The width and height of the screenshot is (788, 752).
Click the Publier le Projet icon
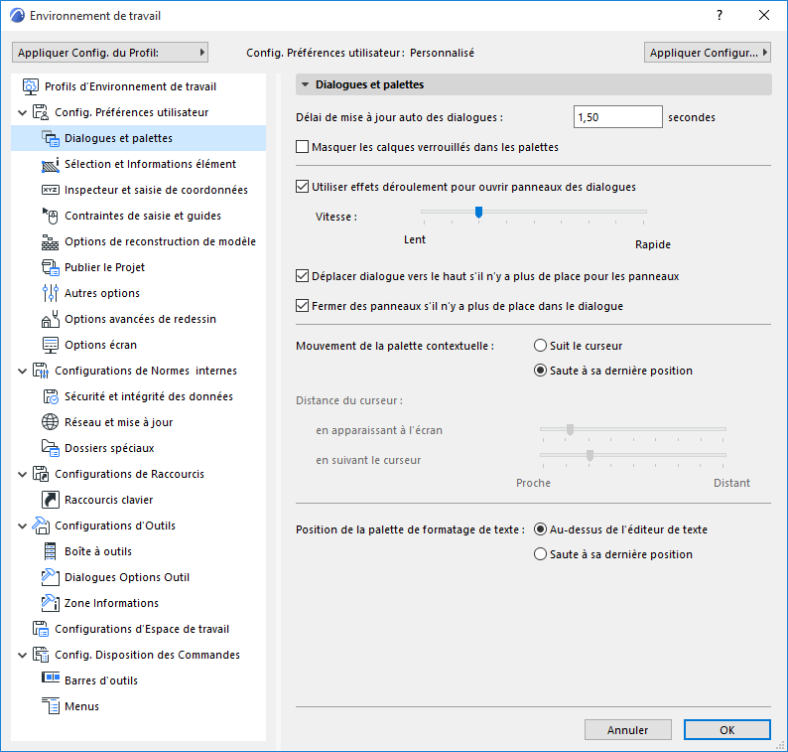pyautogui.click(x=51, y=267)
